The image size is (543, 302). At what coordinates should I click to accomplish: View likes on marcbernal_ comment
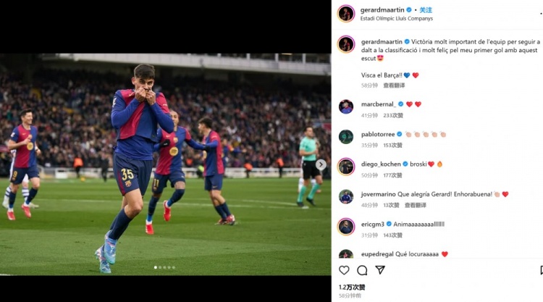[x=393, y=115]
